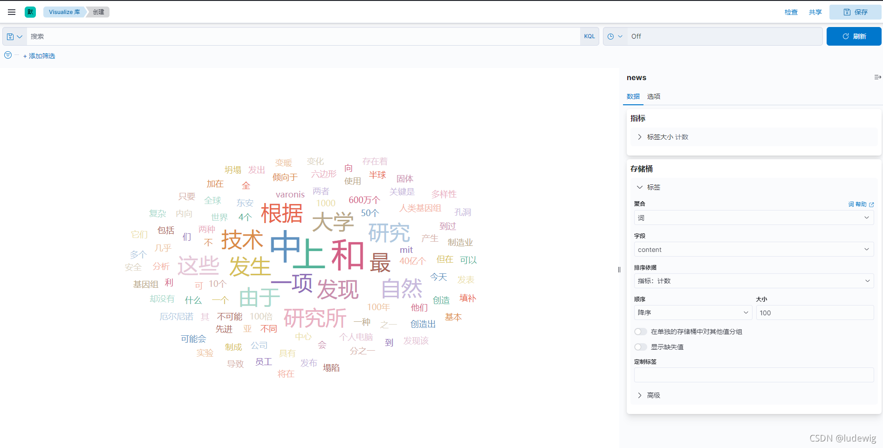
Task: Click the word varonis in tag cloud
Action: (290, 195)
